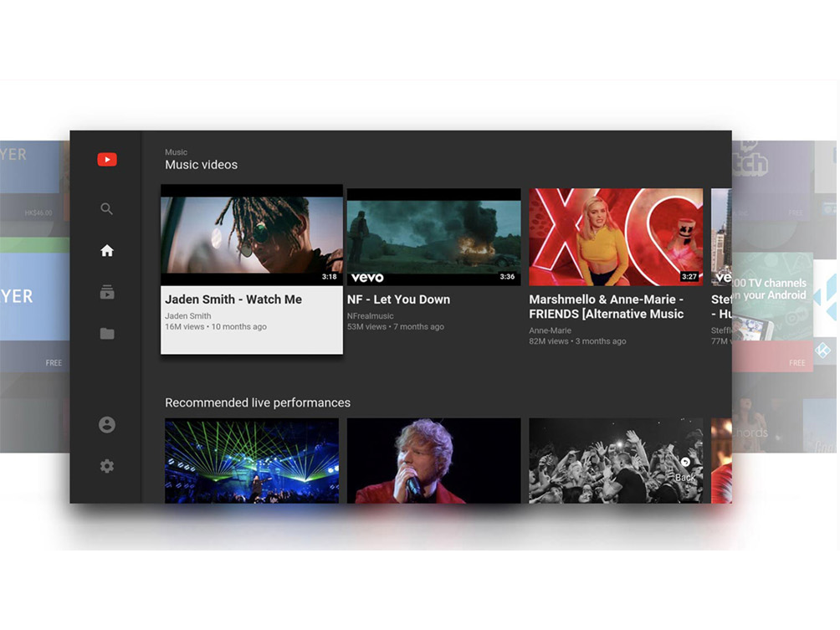Click the YouTube logo in the sidebar

[106, 159]
